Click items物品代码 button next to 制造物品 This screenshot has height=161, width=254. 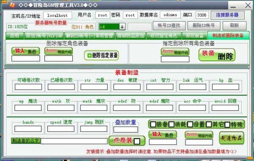click(199, 135)
